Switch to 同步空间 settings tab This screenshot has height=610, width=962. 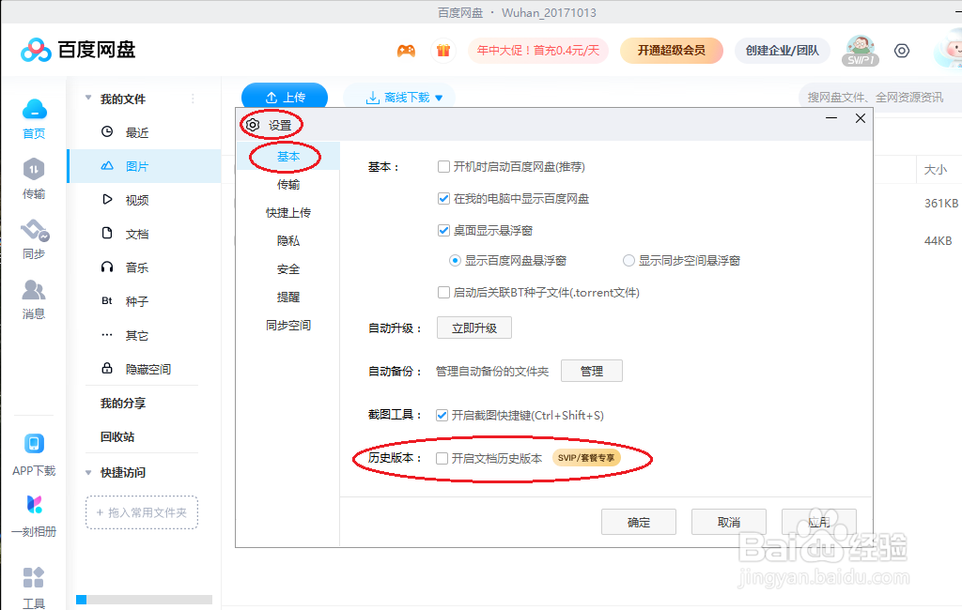coord(288,326)
